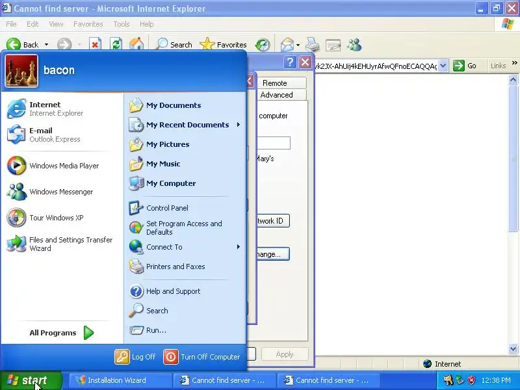The width and height of the screenshot is (520, 390).
Task: Go to the Home page icon
Action: point(136,44)
